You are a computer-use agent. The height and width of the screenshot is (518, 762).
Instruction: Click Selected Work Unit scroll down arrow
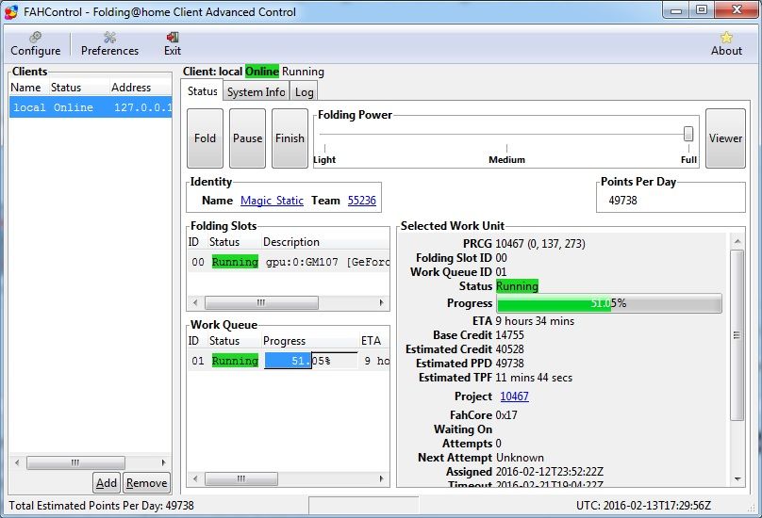737,479
